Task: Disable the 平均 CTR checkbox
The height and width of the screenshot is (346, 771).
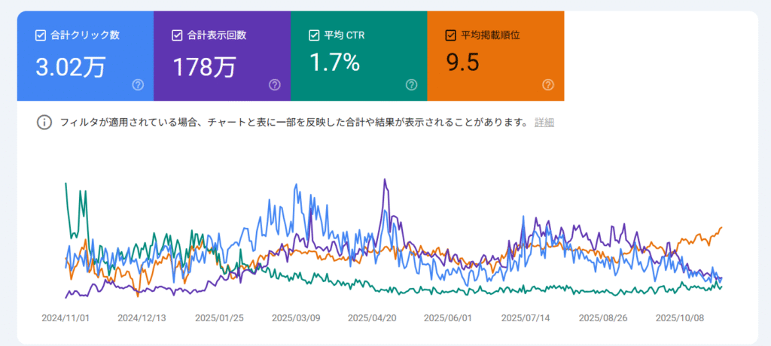Action: click(x=314, y=35)
